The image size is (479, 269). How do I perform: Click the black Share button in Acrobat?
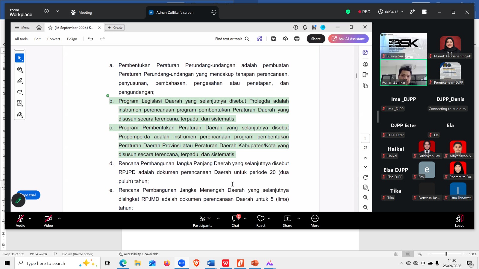[x=316, y=39]
